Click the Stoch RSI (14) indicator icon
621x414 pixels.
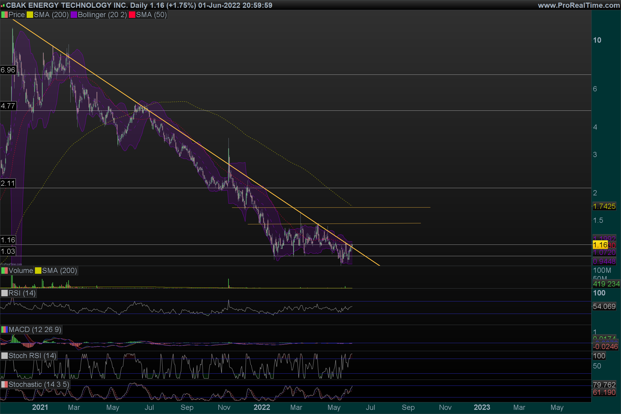click(4, 356)
